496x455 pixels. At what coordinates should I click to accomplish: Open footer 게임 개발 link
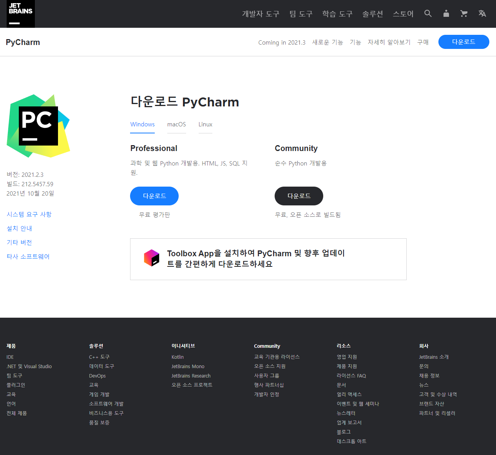(x=99, y=395)
